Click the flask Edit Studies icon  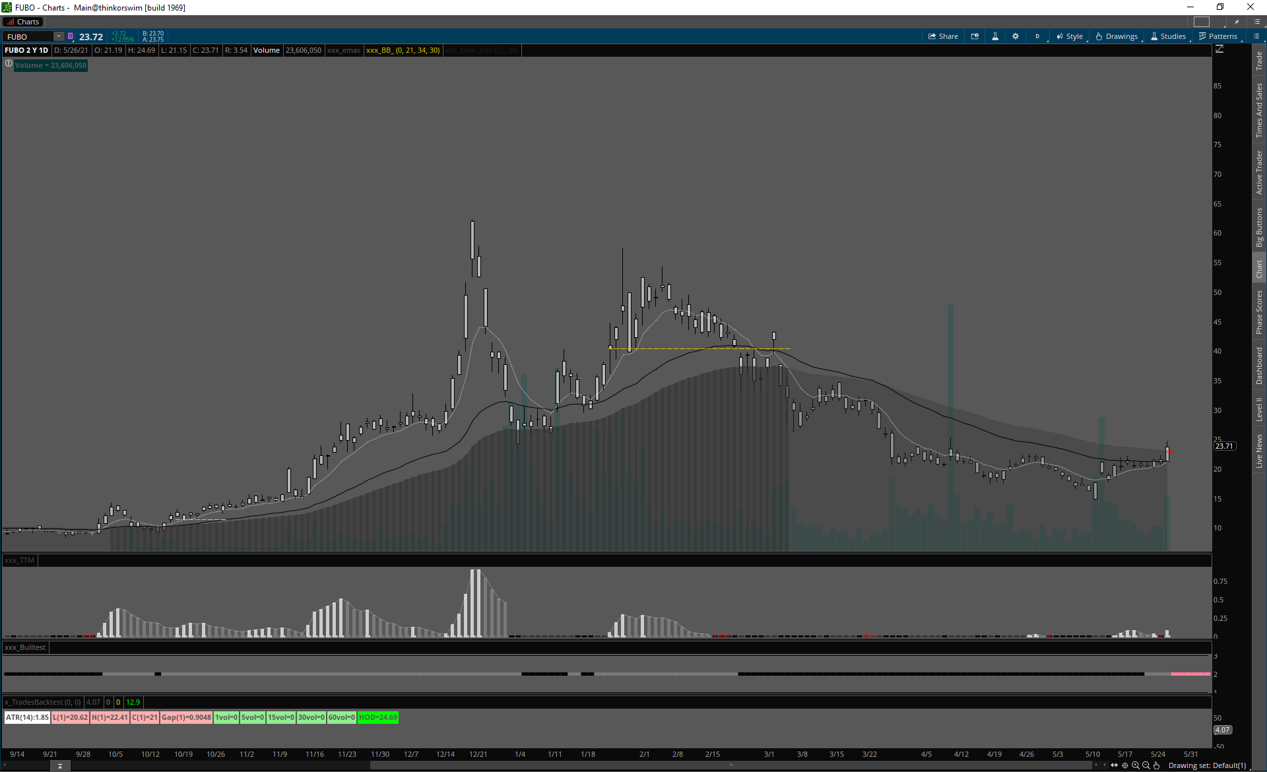[x=995, y=36]
